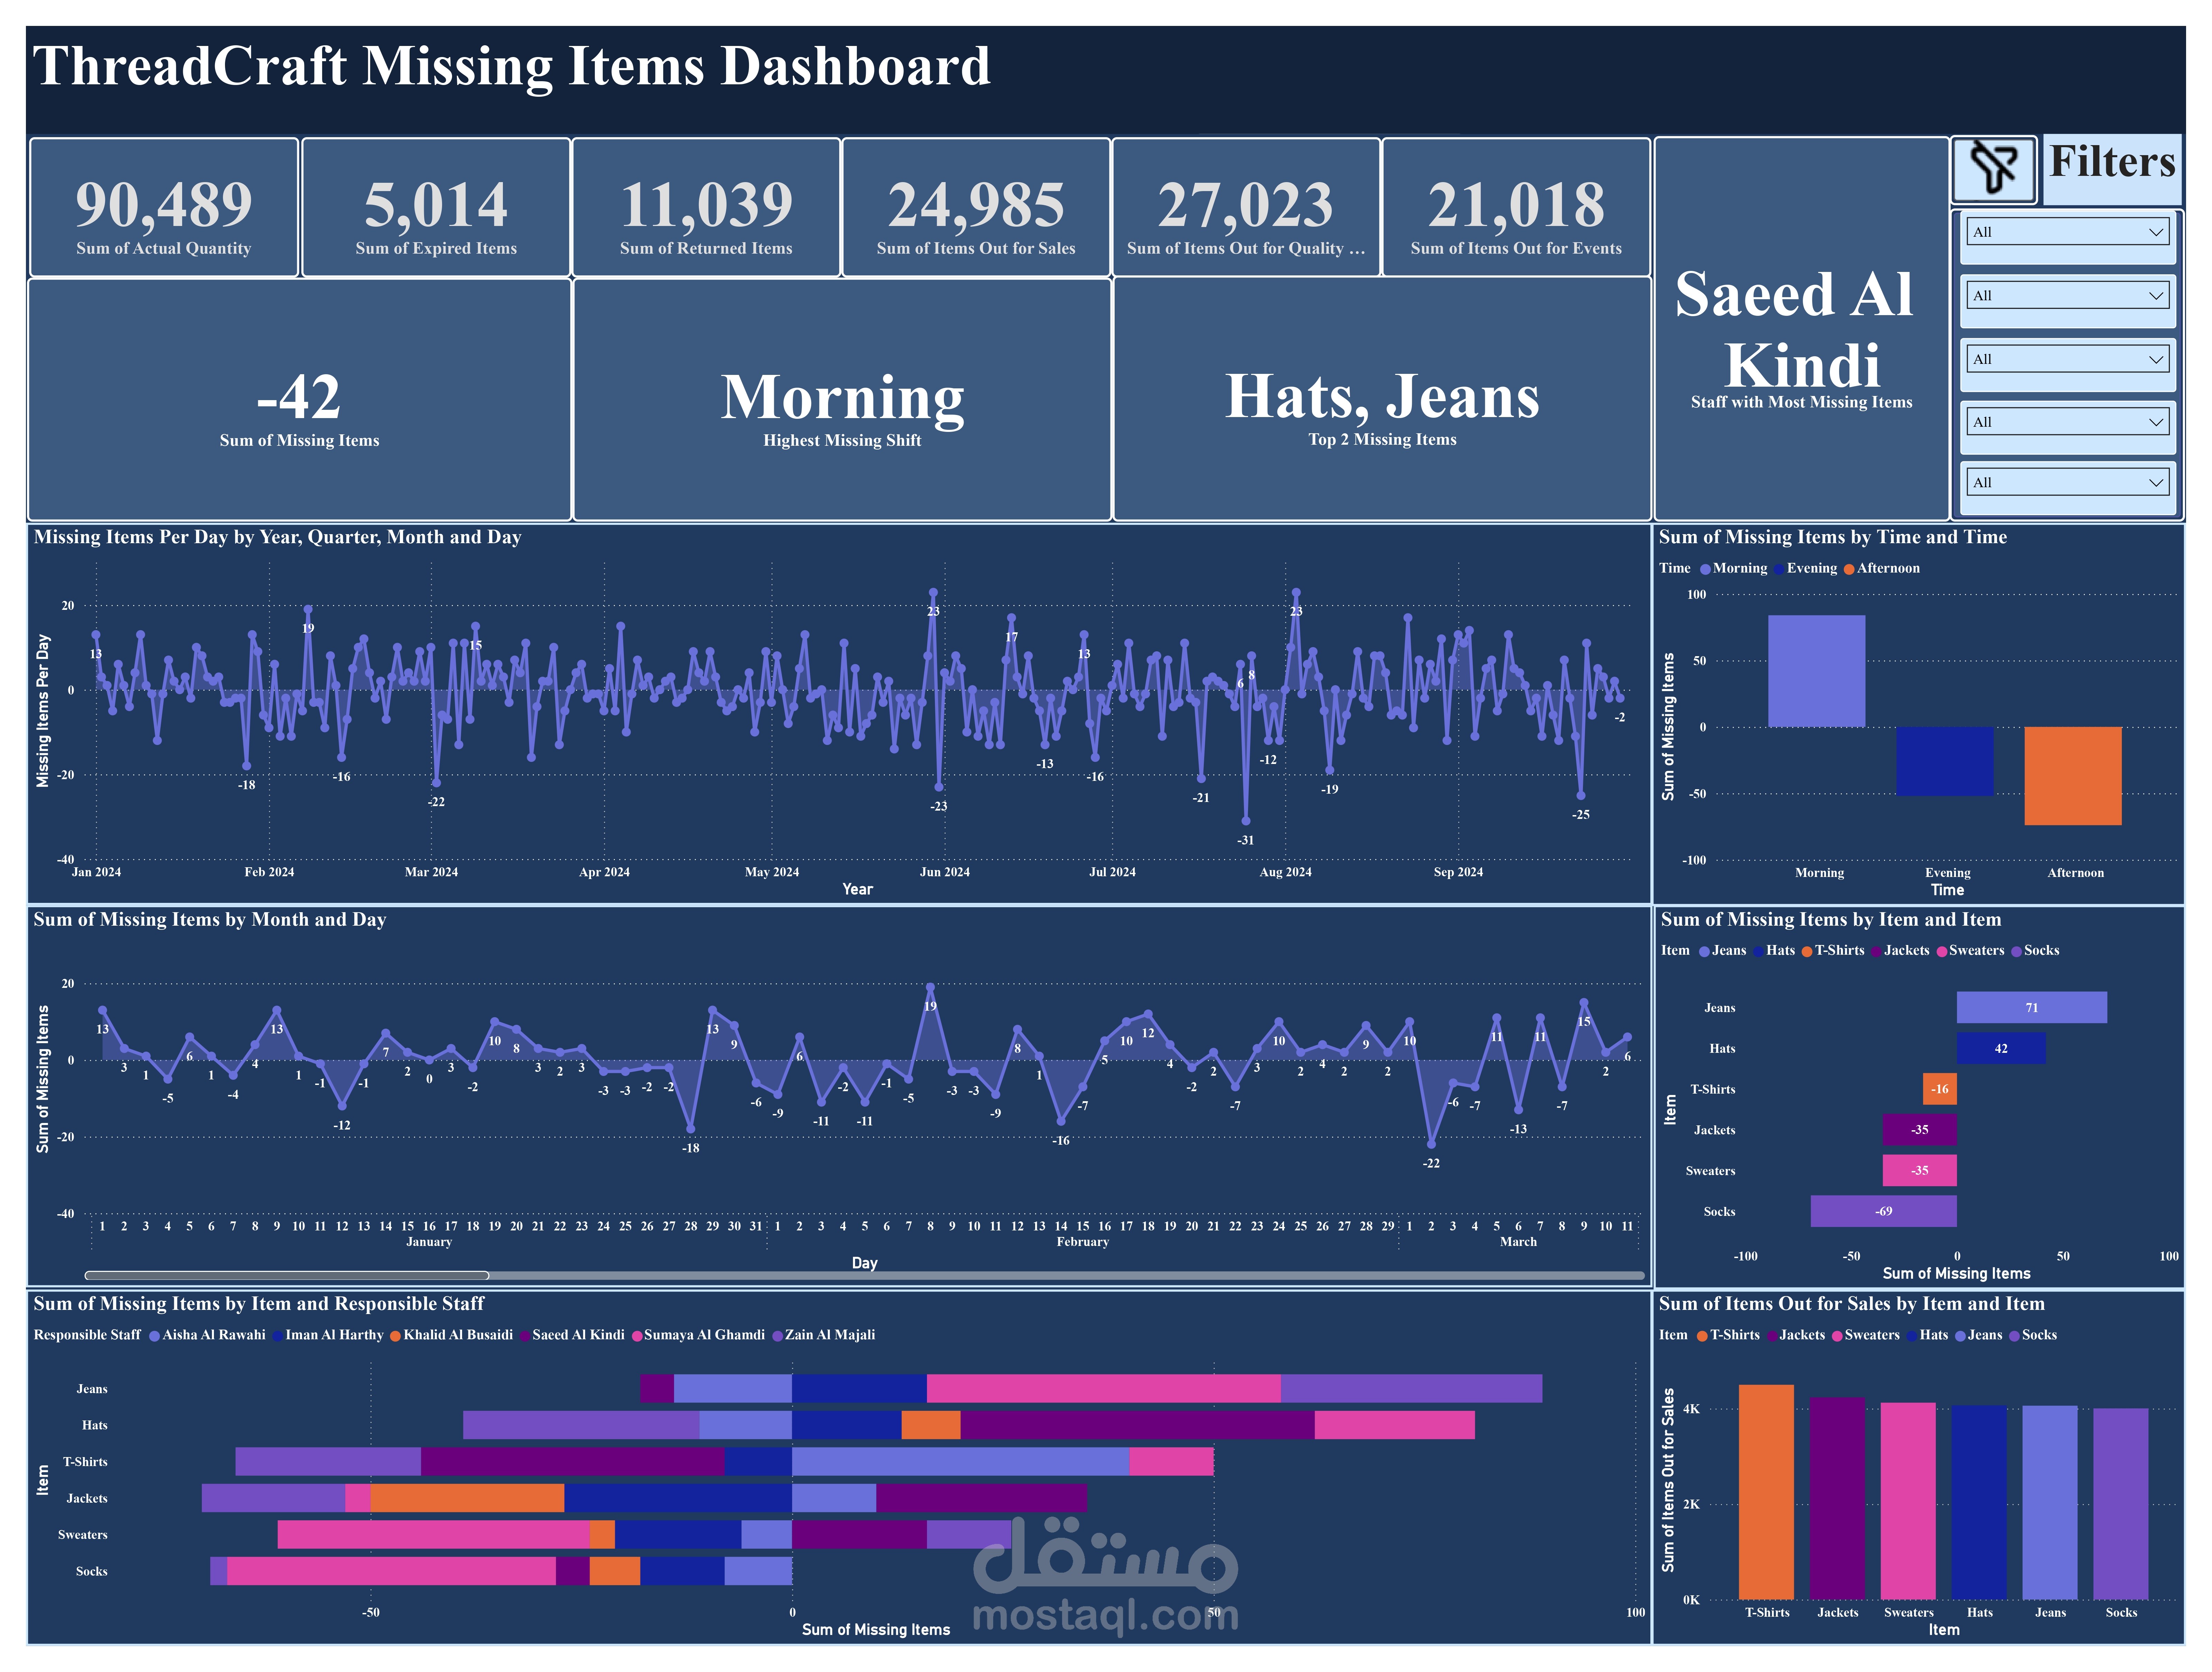This screenshot has width=2212, height=1672.
Task: Click the 27,023 Items Out for Quality card
Action: [1246, 207]
